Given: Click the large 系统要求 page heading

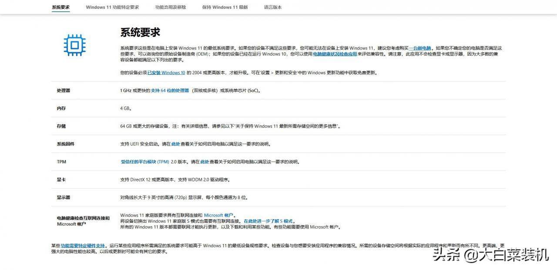Looking at the screenshot, I should tap(140, 32).
